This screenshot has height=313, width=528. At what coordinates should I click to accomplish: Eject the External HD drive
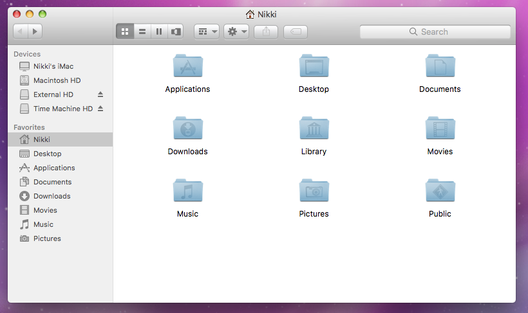pos(100,94)
